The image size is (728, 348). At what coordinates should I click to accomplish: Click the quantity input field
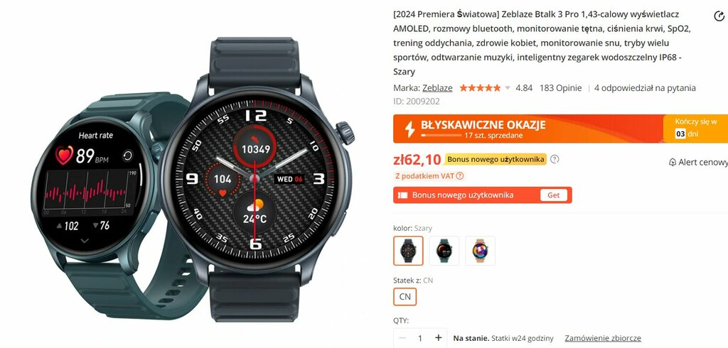click(420, 338)
